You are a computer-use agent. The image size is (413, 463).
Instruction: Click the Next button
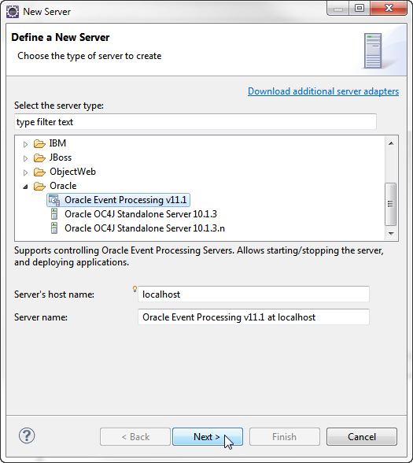[208, 436]
